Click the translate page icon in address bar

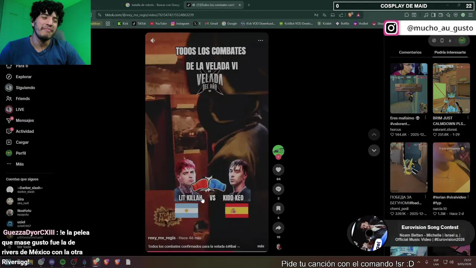324,15
